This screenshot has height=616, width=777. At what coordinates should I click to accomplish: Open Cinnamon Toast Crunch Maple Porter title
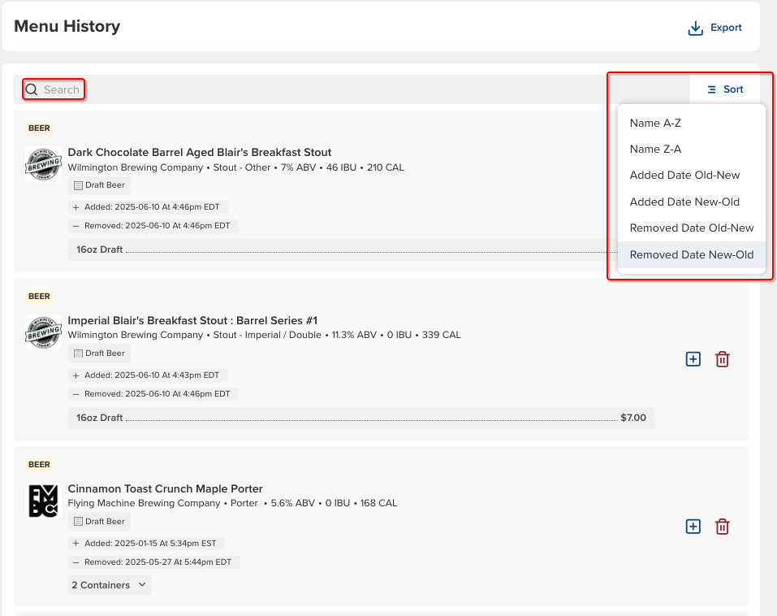[x=165, y=488]
